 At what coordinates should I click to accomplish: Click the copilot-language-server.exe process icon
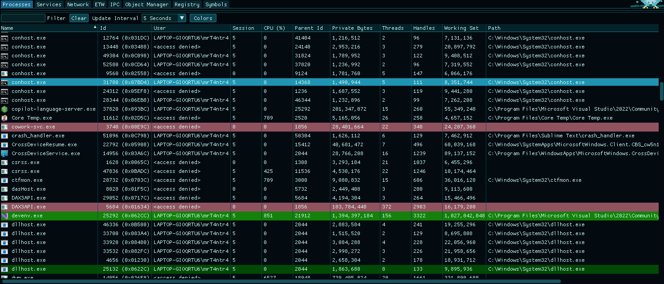point(4,109)
